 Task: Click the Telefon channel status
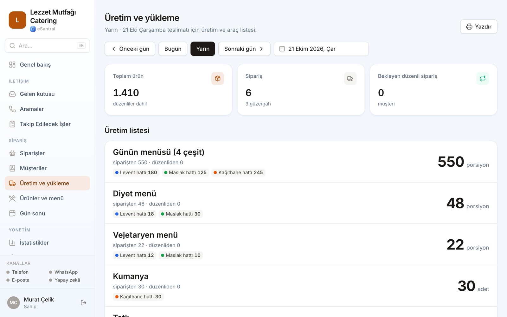click(x=18, y=272)
